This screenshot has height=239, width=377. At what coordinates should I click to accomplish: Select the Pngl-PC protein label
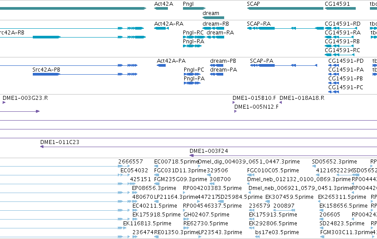[194, 70]
